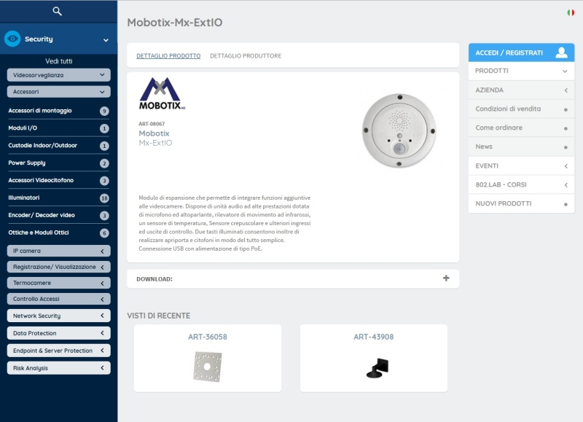Open the Videosorveglianza dropdown
This screenshot has width=583, height=422.
(x=59, y=75)
